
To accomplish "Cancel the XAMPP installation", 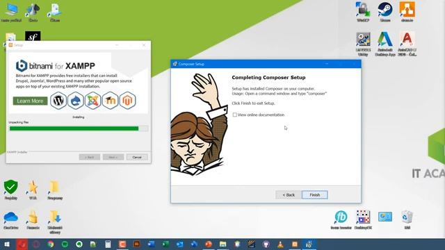I will pos(137,157).
